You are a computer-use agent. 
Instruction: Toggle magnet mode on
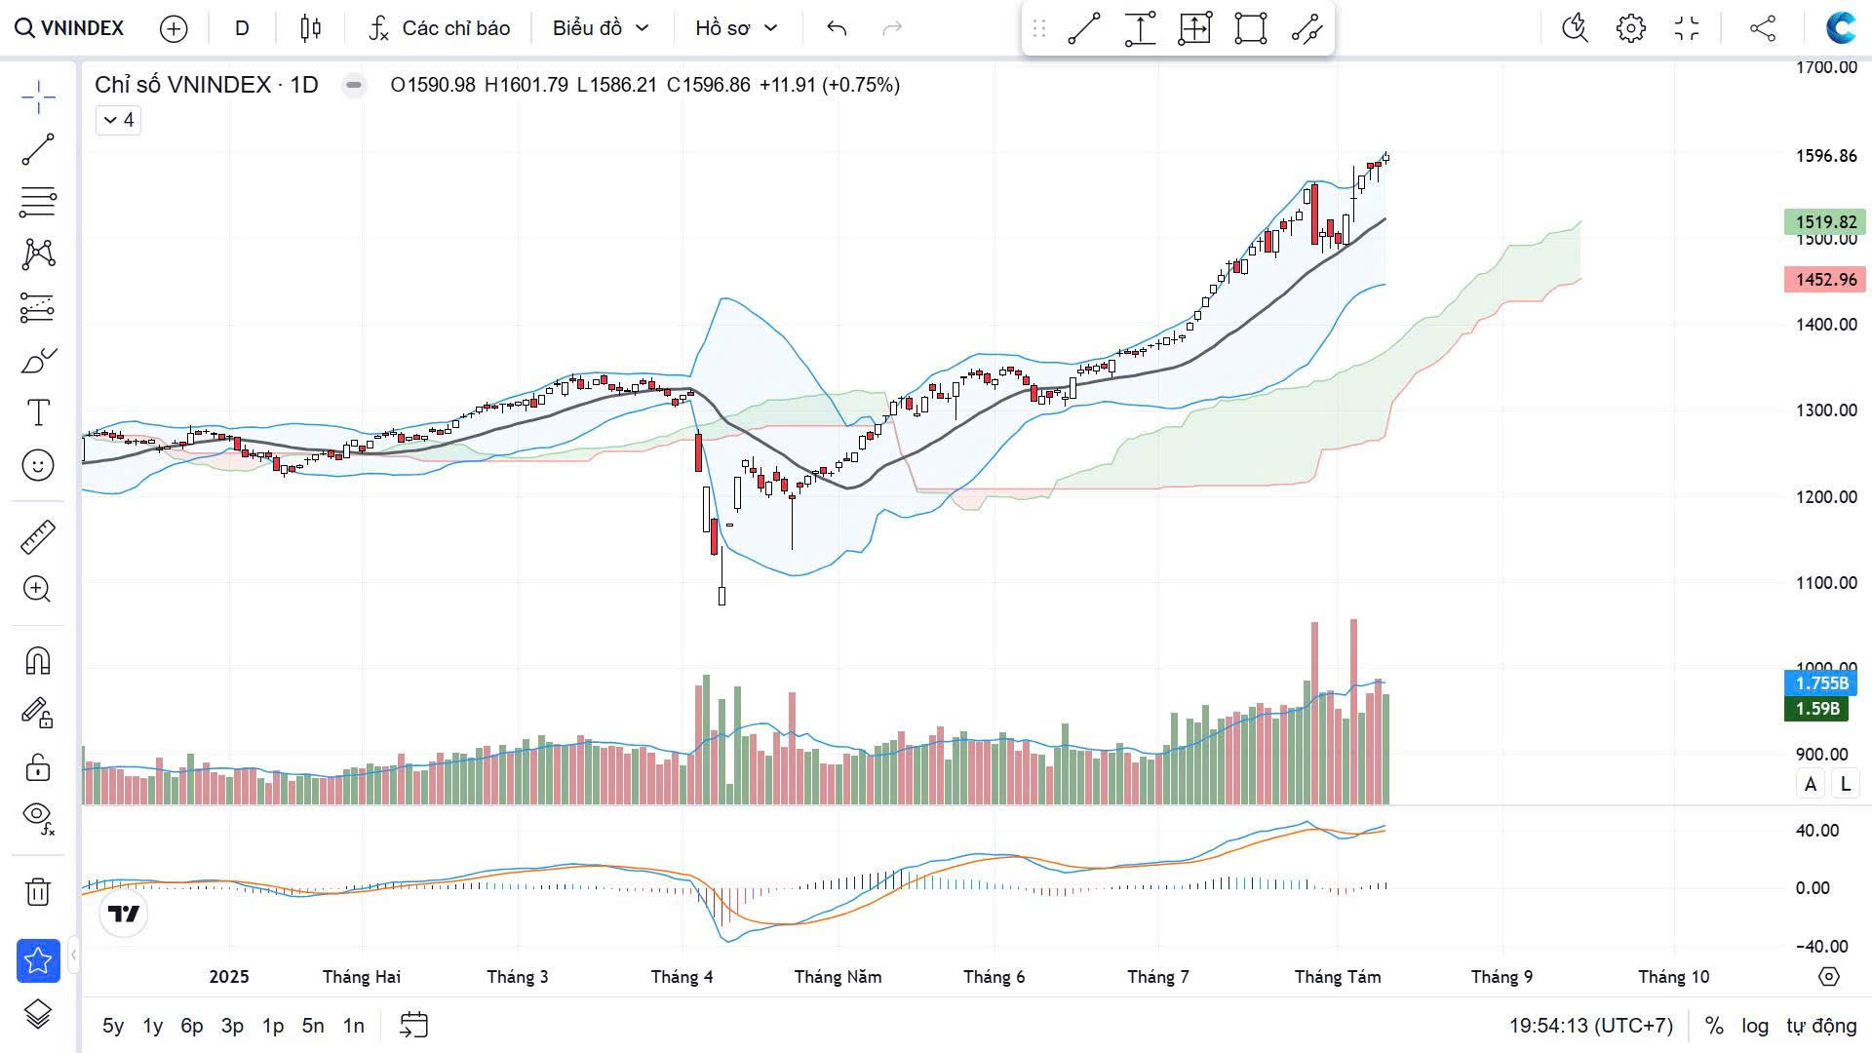tap(38, 661)
